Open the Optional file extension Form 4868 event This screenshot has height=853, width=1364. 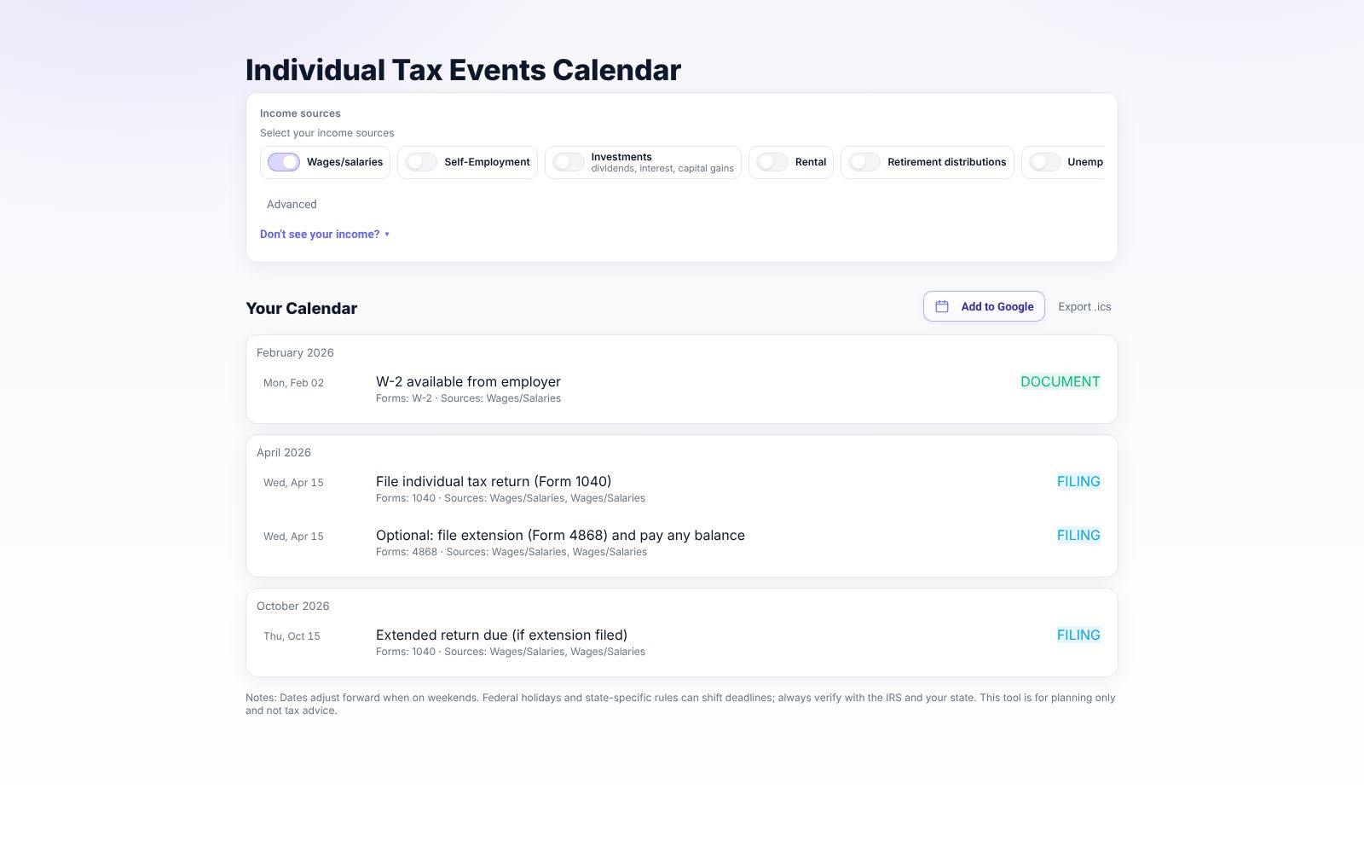point(560,536)
